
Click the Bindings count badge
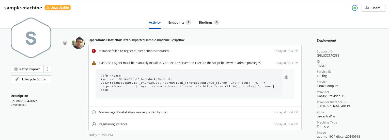point(217,22)
